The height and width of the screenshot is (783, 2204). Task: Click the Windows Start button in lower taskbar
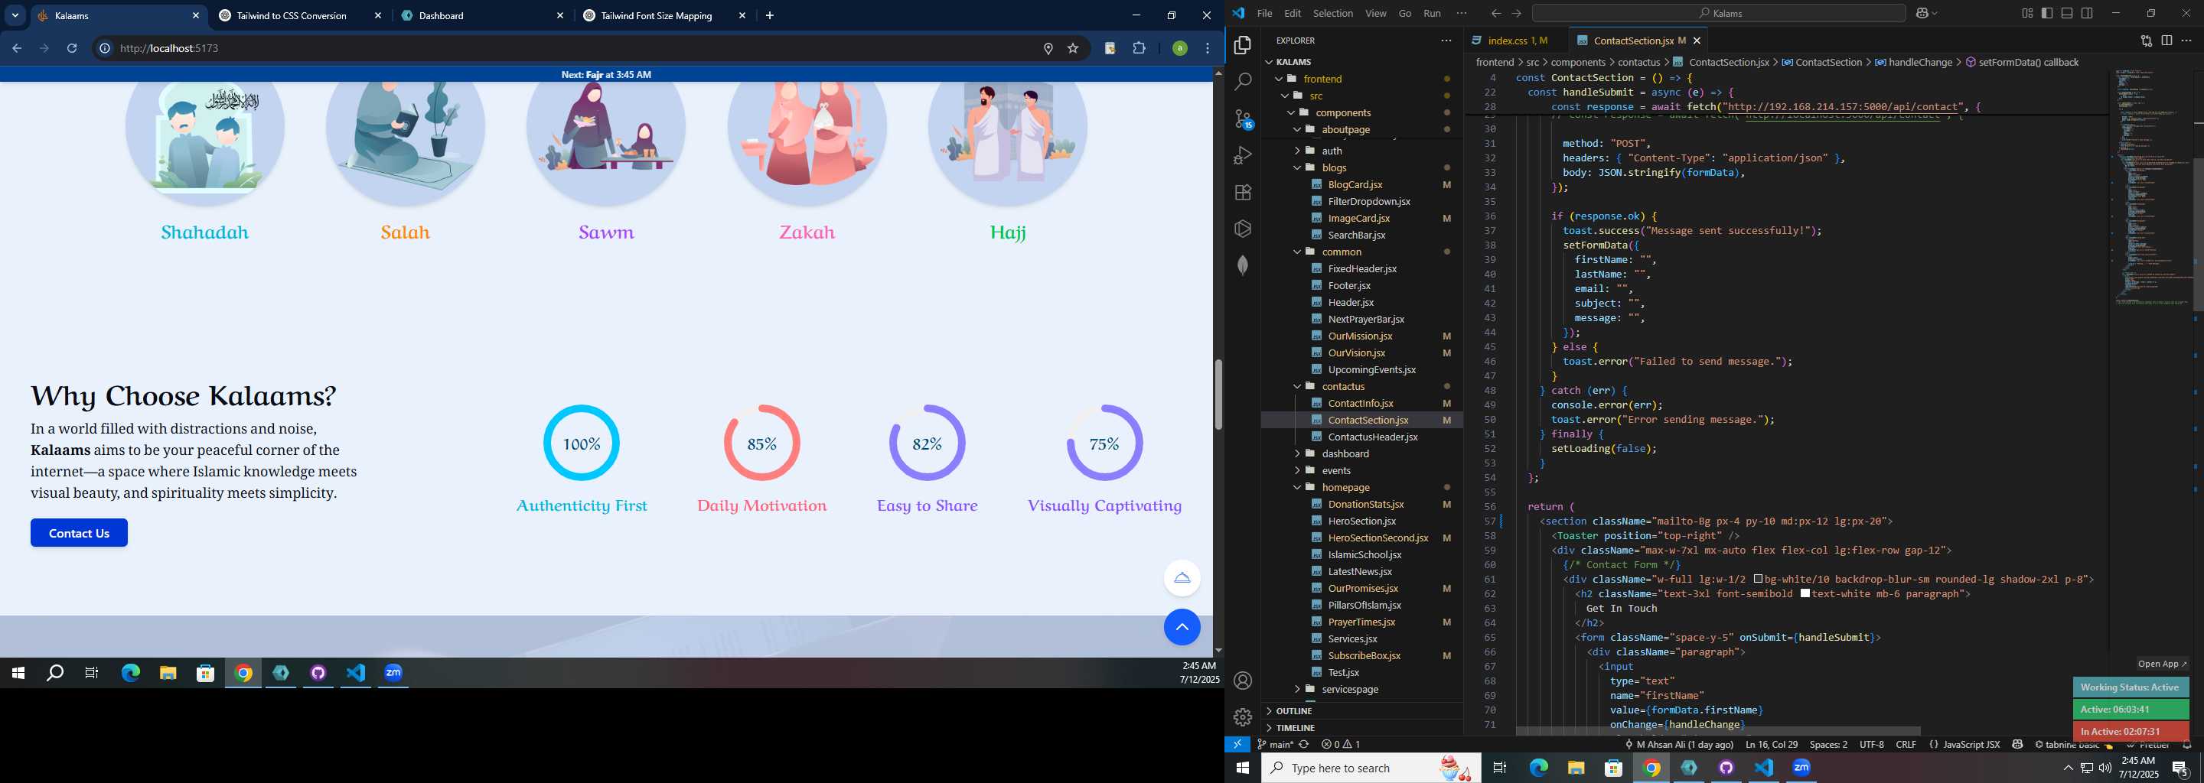coord(1242,768)
